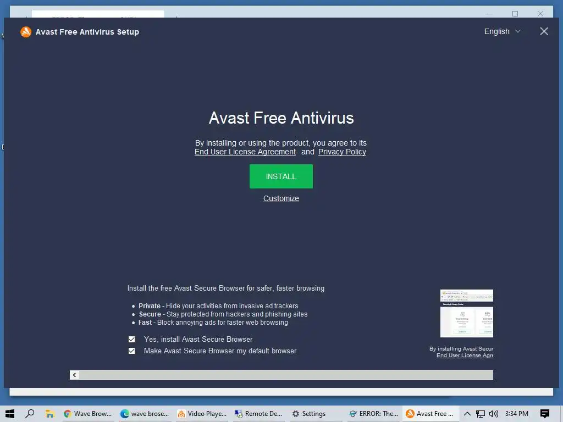Switch to Wave Browser Chrome taskbar item
The image size is (563, 422).
coord(87,414)
